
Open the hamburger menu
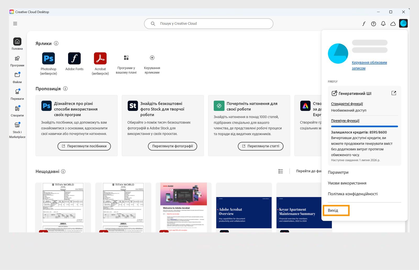click(x=15, y=24)
